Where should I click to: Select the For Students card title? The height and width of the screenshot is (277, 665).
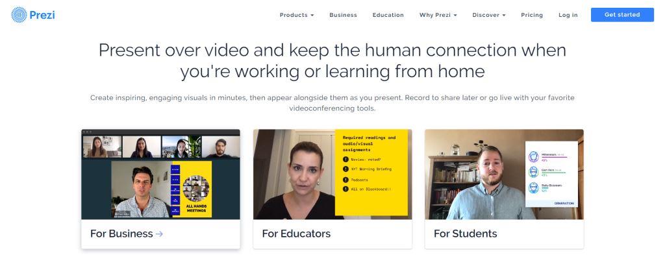[x=465, y=234]
